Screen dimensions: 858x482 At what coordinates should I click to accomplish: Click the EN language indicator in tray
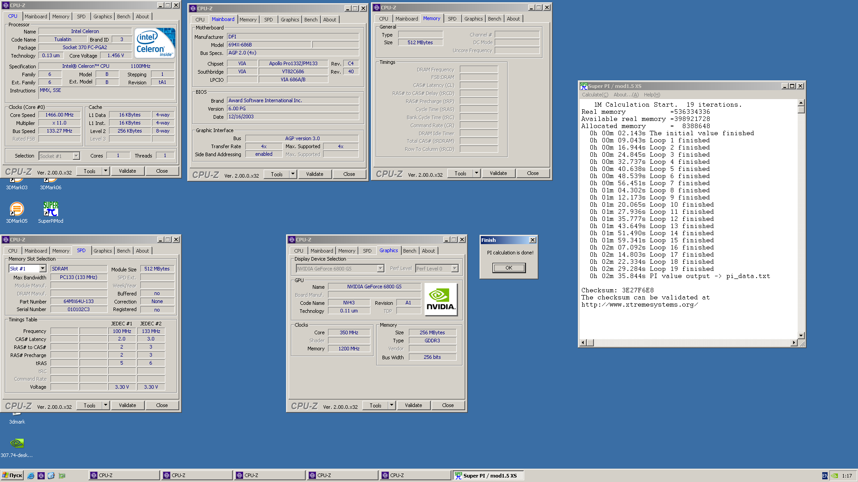click(824, 476)
